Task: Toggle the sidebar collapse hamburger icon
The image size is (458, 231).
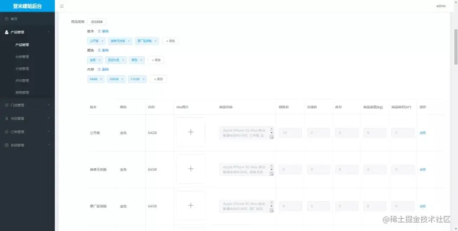Action: (62, 6)
